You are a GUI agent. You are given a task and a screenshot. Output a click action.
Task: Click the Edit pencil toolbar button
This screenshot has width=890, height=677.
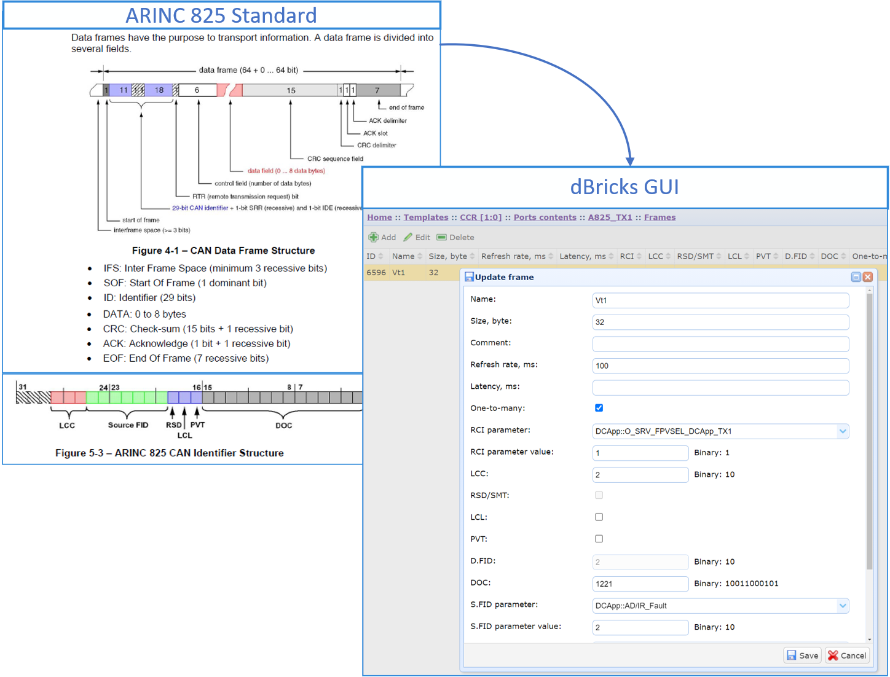417,237
